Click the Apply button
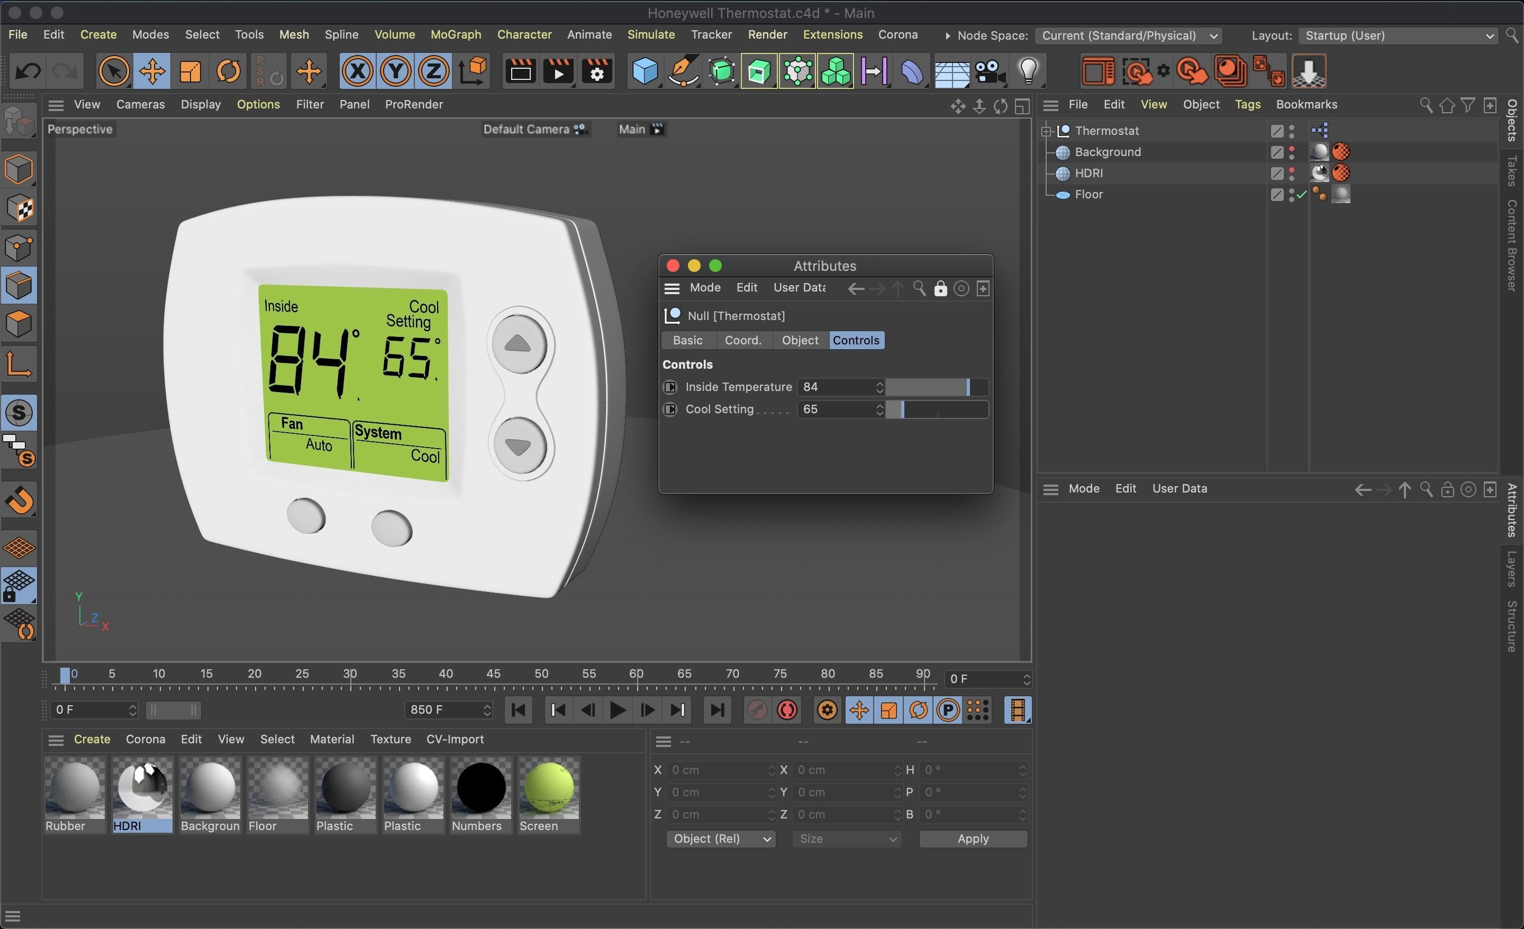 (x=973, y=839)
